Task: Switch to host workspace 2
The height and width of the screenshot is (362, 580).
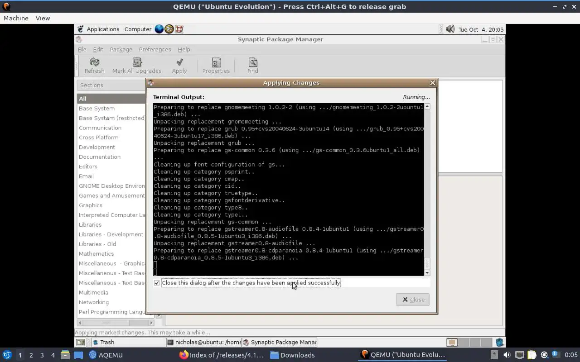Action: click(31, 355)
